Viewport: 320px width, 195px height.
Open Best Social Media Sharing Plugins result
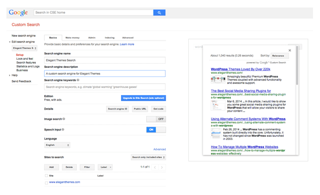pos(241,91)
